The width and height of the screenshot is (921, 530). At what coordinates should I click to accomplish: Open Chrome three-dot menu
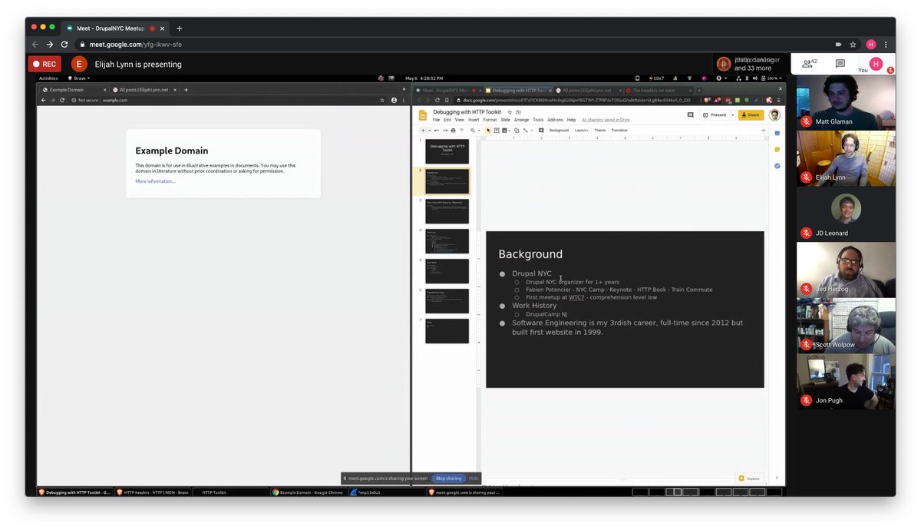pyautogui.click(x=886, y=45)
